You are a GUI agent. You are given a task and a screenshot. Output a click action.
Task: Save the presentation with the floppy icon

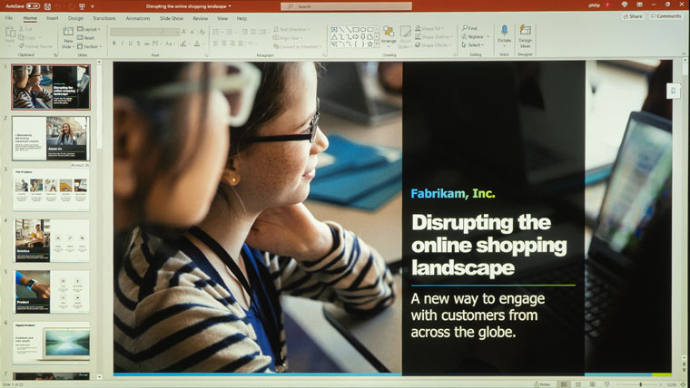tap(47, 6)
